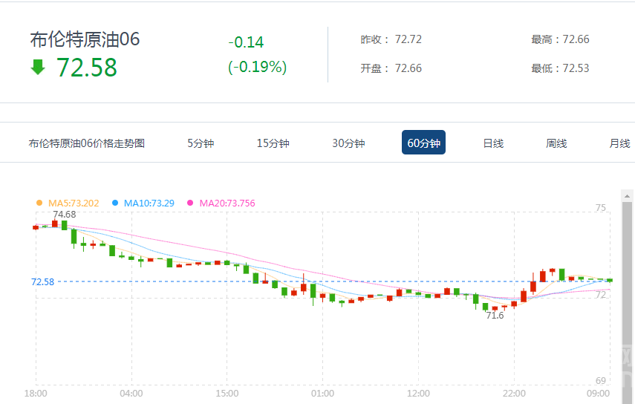Viewport: 635px width, 404px height.
Task: Click the change value -0.14
Action: [x=246, y=42]
